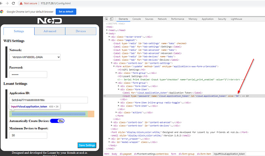
Task: Expand the actions div node
Action: click(116, 113)
